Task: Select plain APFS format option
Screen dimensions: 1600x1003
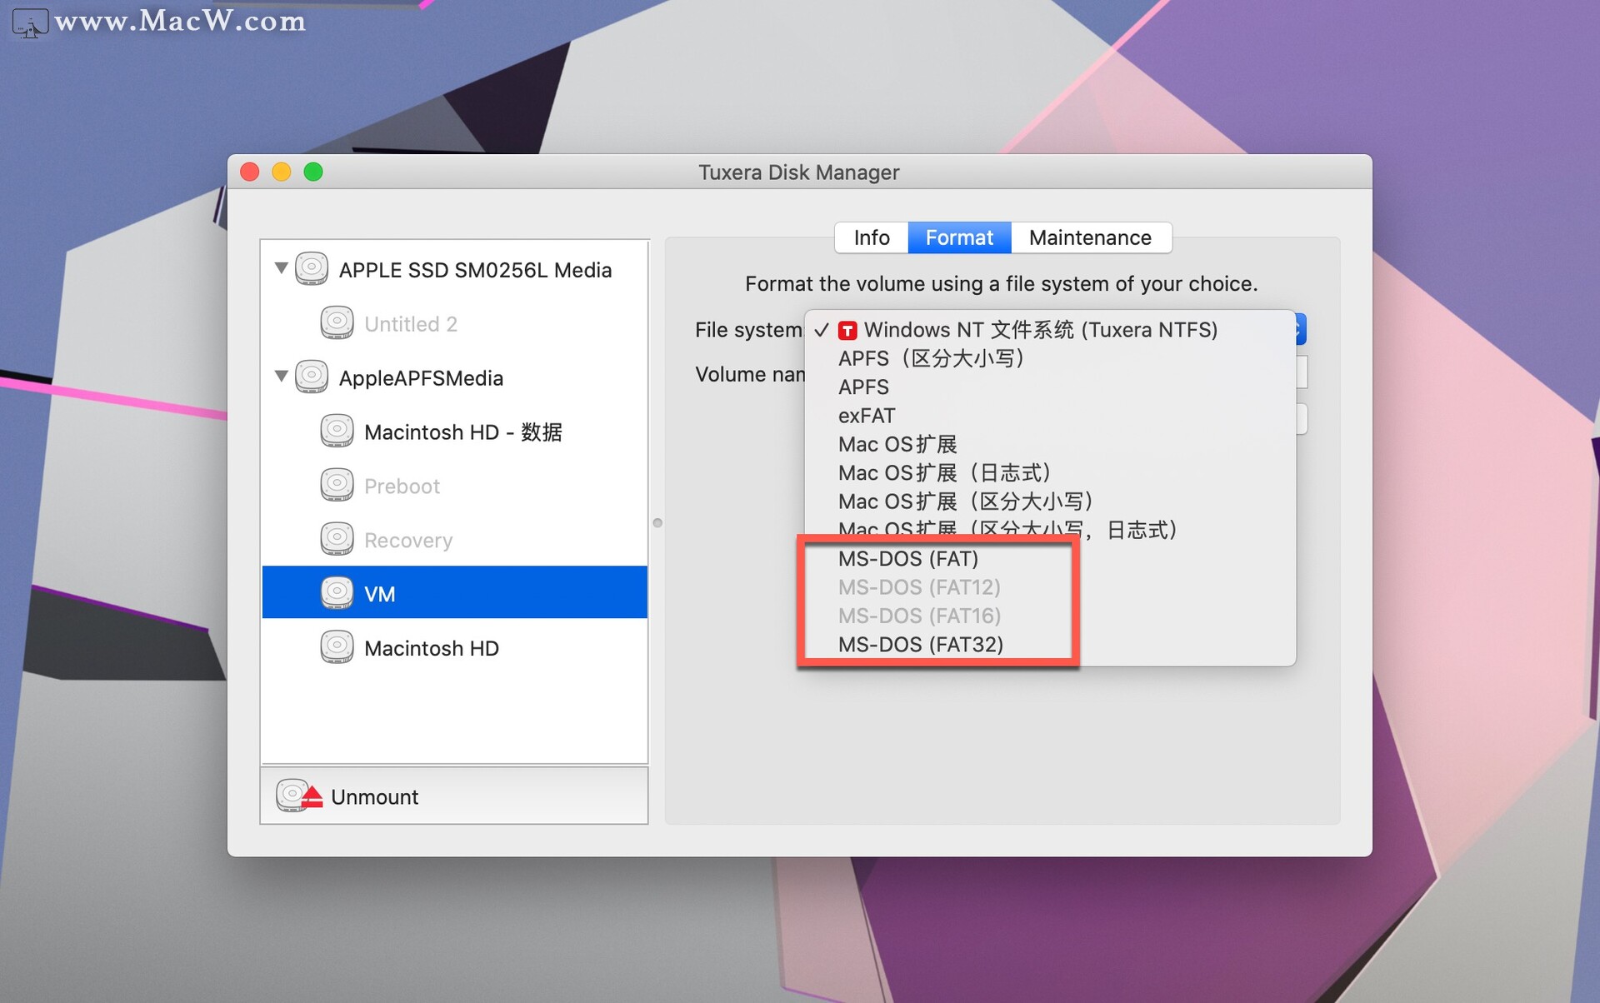Action: pos(863,387)
